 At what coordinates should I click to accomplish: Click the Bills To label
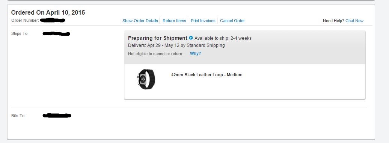click(x=18, y=116)
